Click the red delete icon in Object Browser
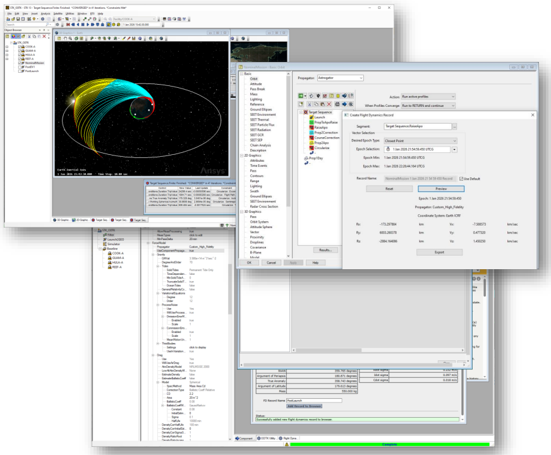 44,37
